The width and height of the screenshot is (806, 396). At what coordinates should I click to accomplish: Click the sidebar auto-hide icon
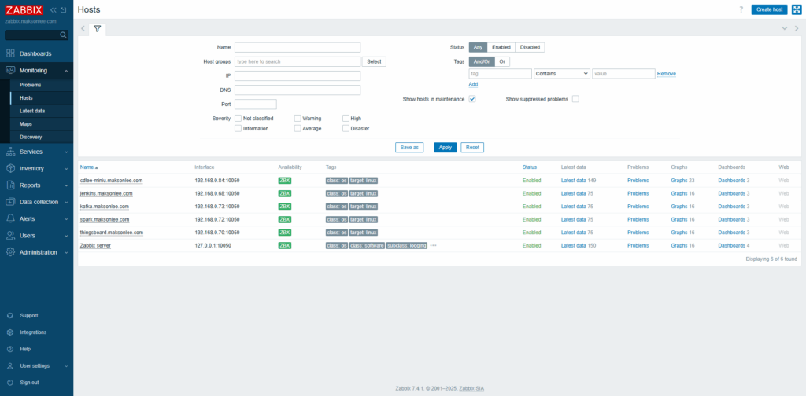coord(63,9)
